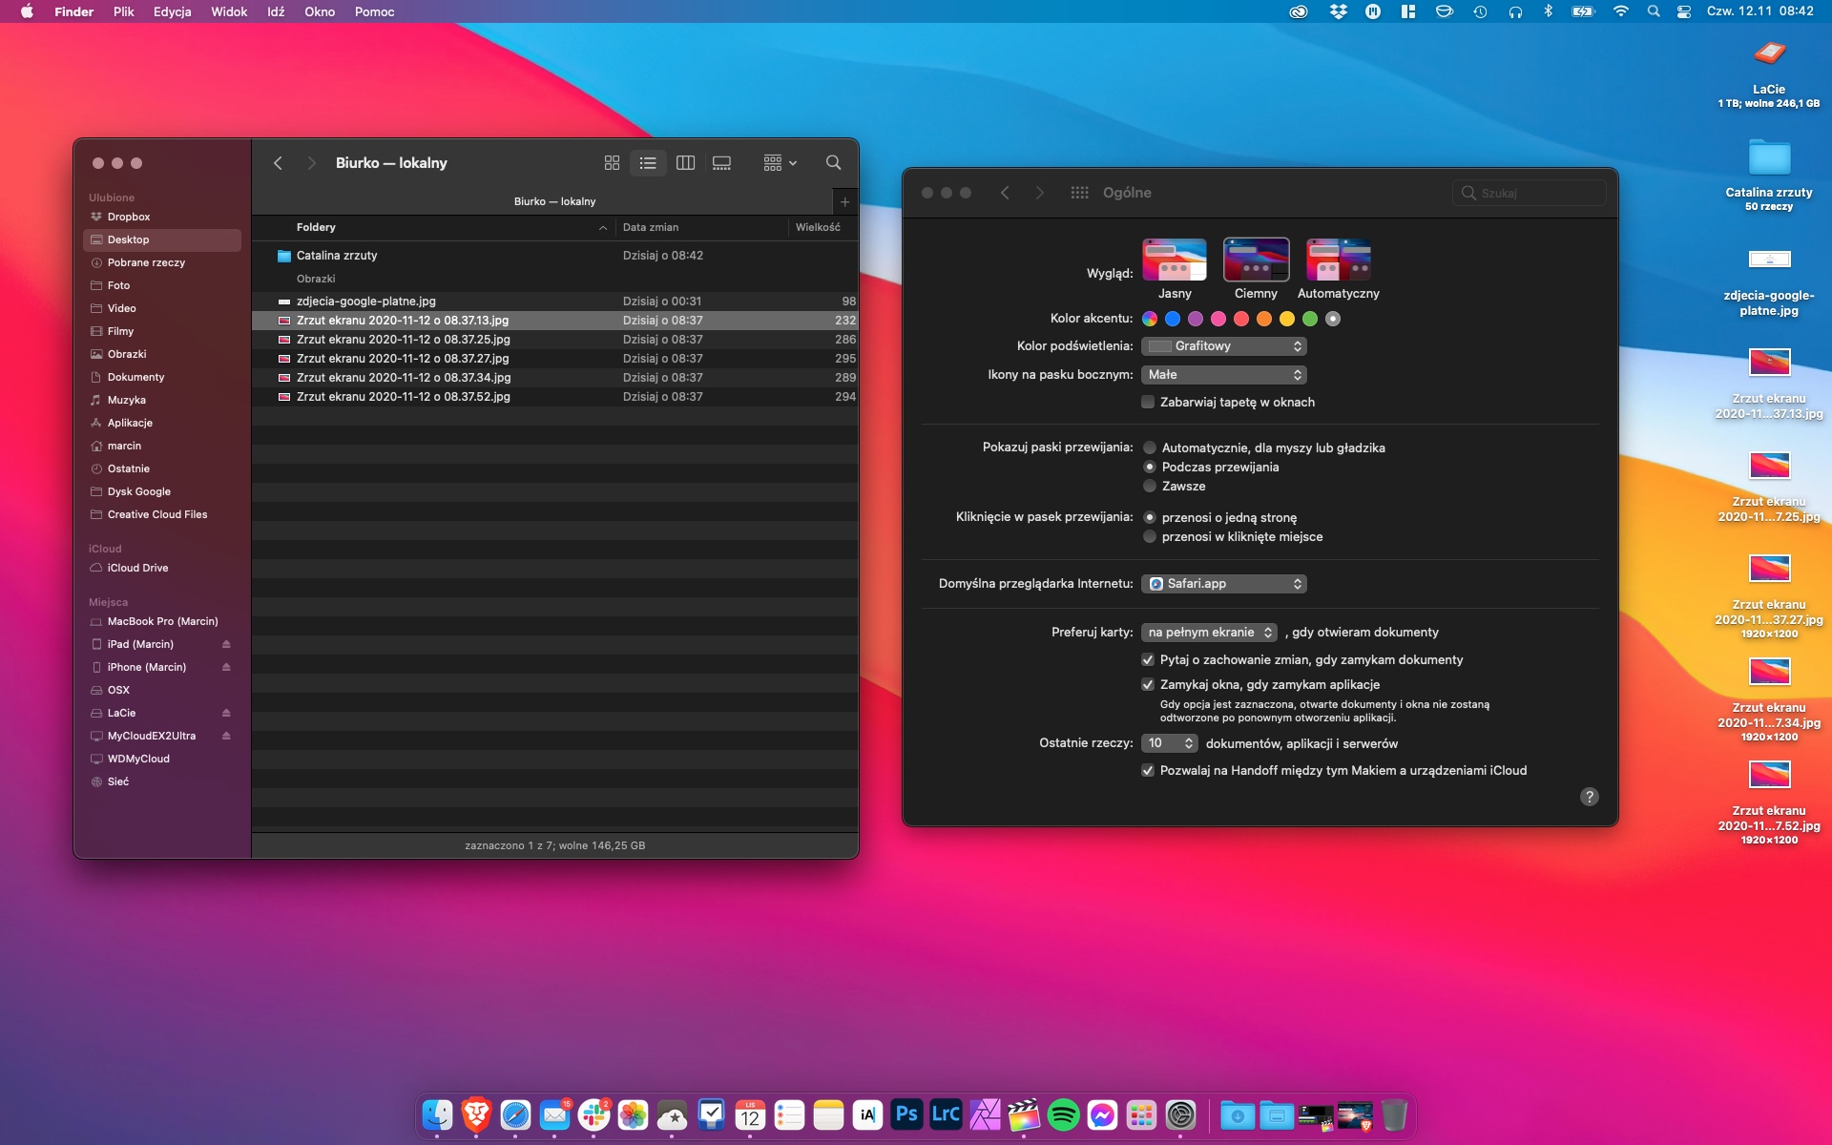
Task: Choose green accent color
Action: click(x=1310, y=319)
